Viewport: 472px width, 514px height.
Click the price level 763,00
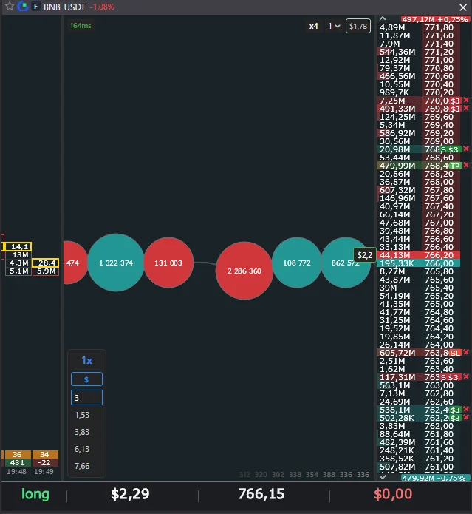439,385
